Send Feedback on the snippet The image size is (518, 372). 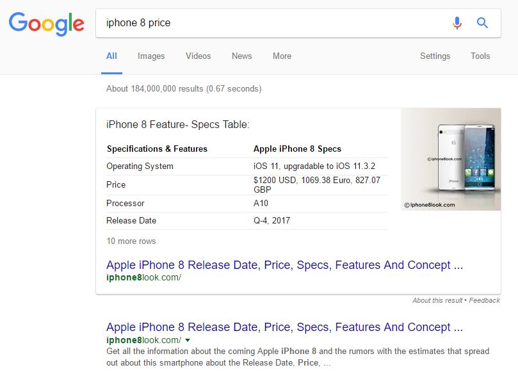pos(484,300)
